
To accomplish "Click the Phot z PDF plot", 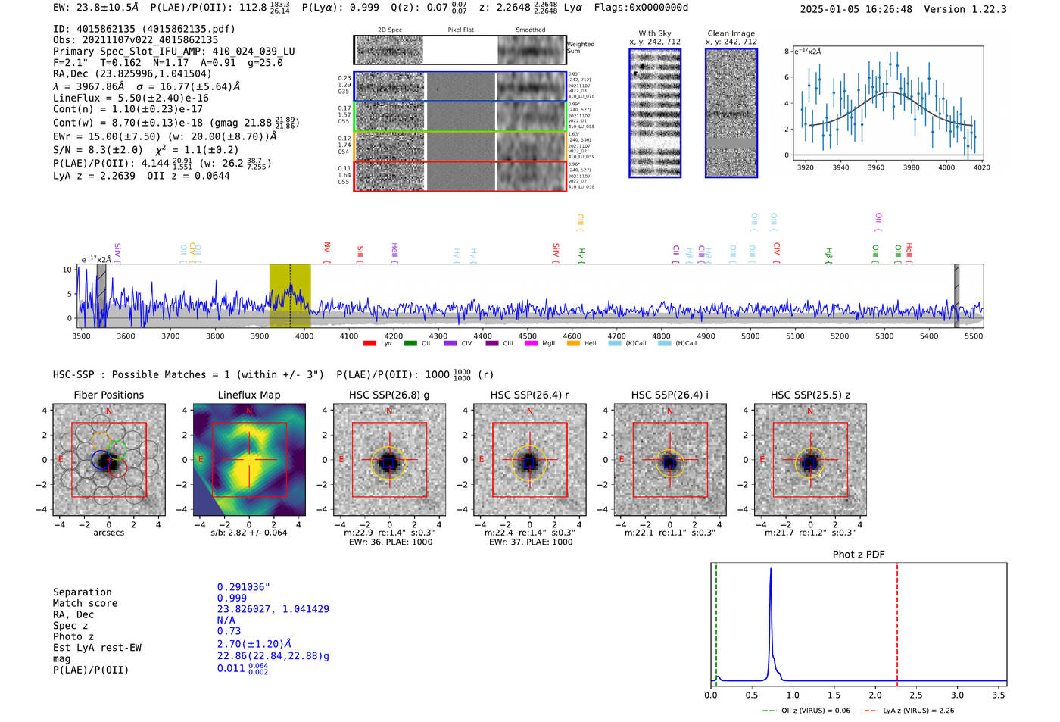I will pyautogui.click(x=859, y=624).
